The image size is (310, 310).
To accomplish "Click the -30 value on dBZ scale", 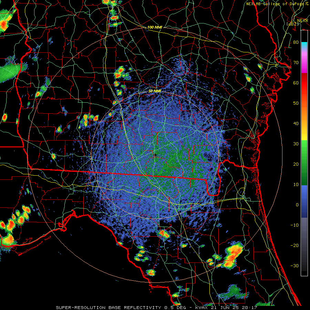I will tap(294, 266).
